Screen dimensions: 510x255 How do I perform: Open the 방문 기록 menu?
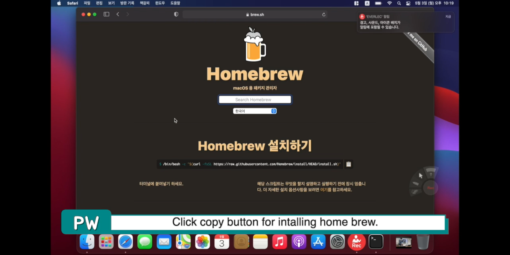(x=127, y=3)
